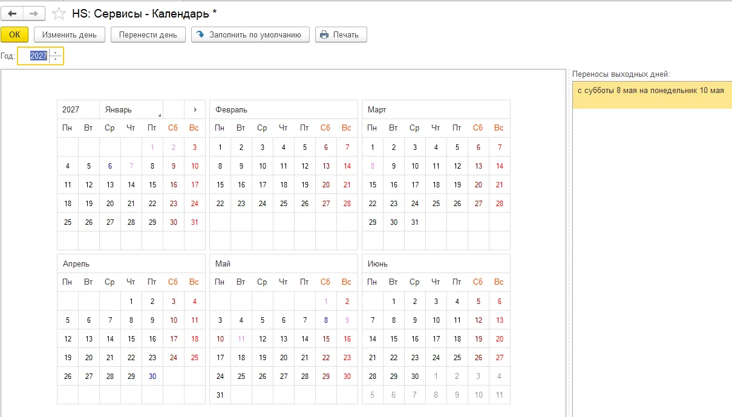Viewport: 732px width, 417px height.
Task: Select the Апрель month header
Action: 131,263
